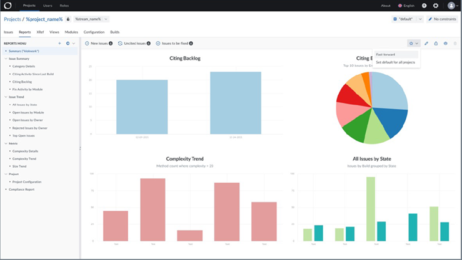Viewport: 462px width, 260px height.
Task: Open the Compliance Report item
Action: [x=21, y=190]
